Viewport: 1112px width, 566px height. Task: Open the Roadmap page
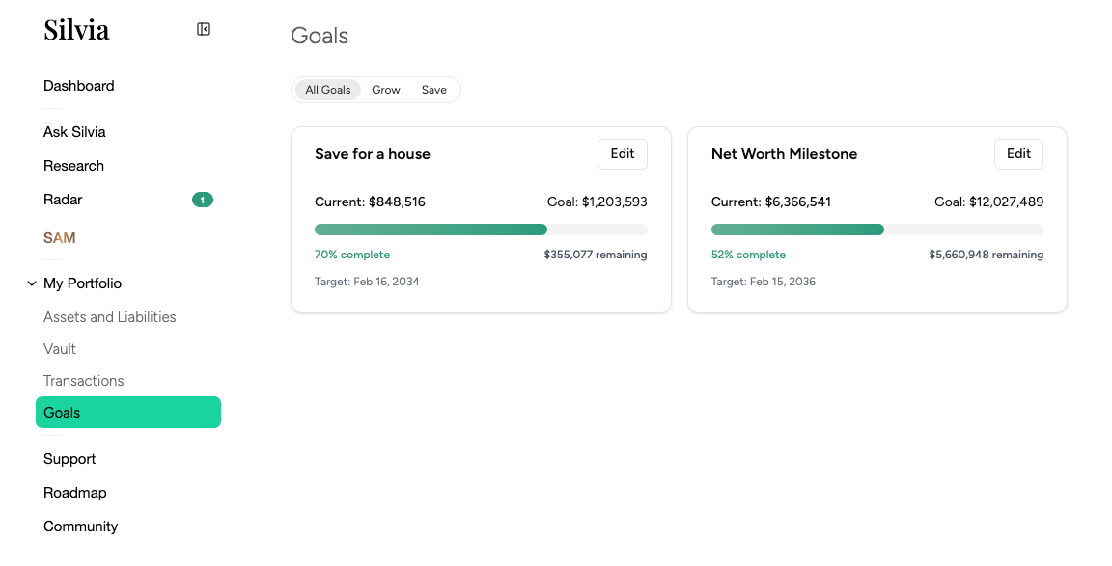[x=75, y=493]
